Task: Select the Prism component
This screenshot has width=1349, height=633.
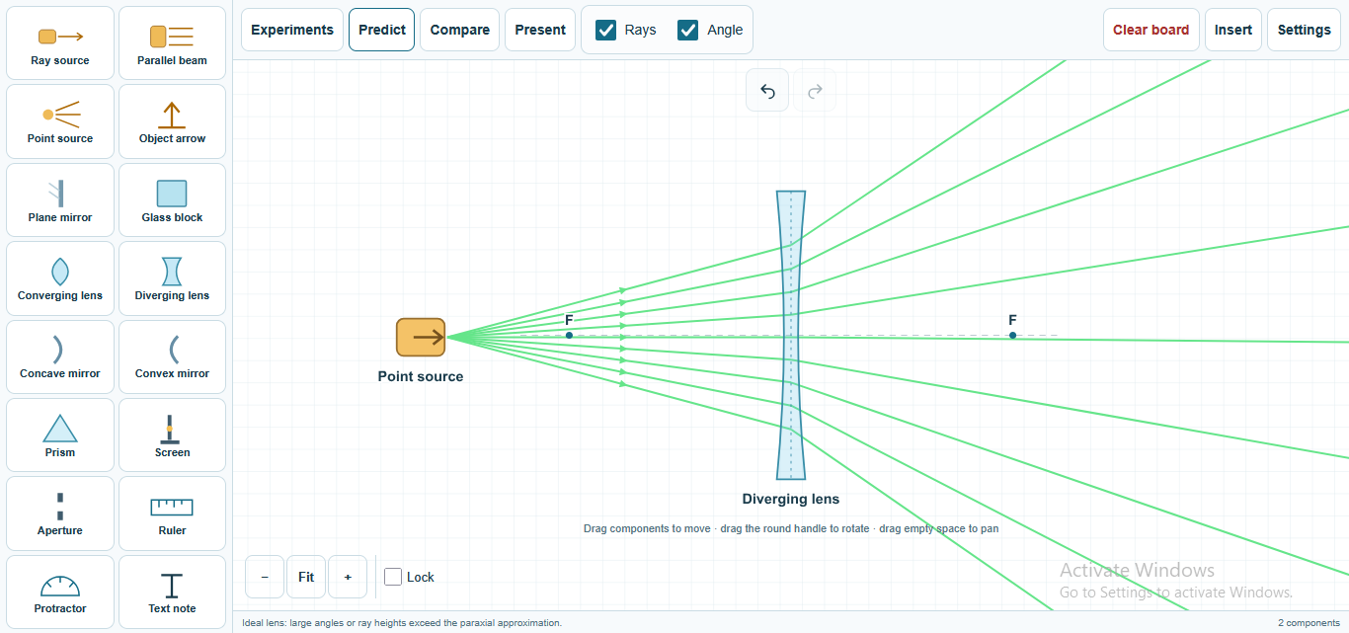Action: 60,435
